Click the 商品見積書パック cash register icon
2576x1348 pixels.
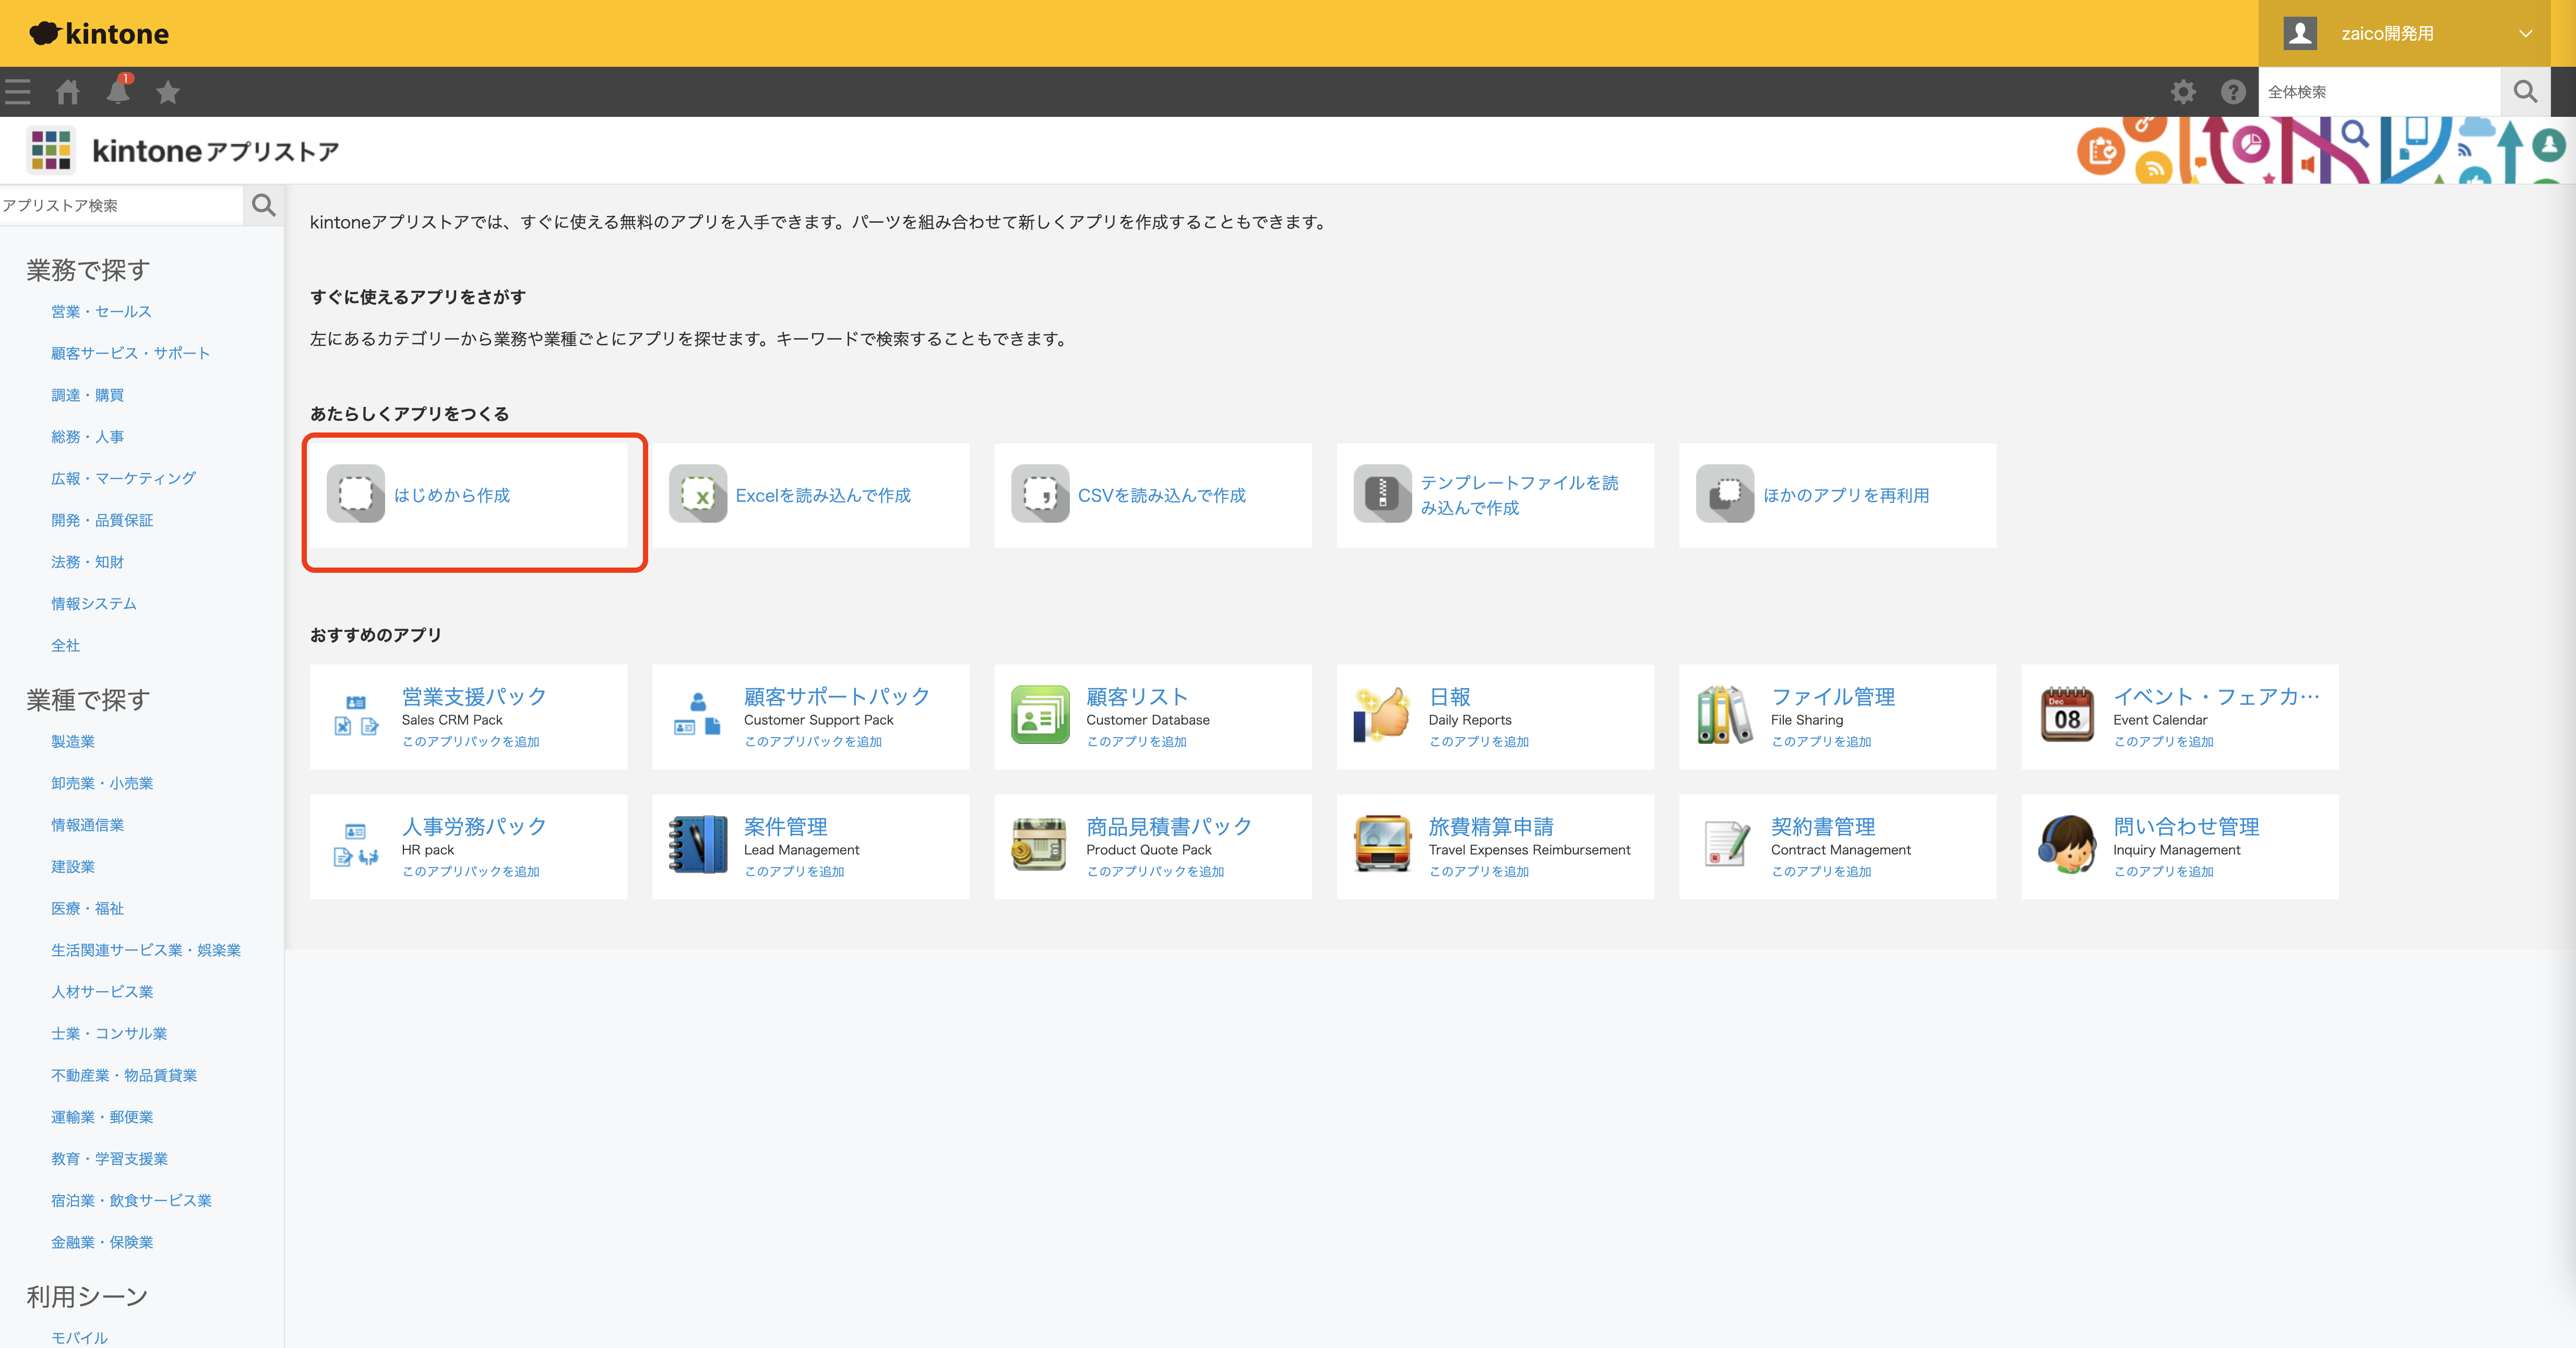(1040, 845)
